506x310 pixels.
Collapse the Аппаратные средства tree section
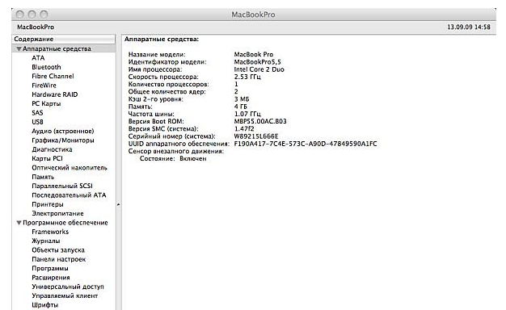pyautogui.click(x=19, y=49)
